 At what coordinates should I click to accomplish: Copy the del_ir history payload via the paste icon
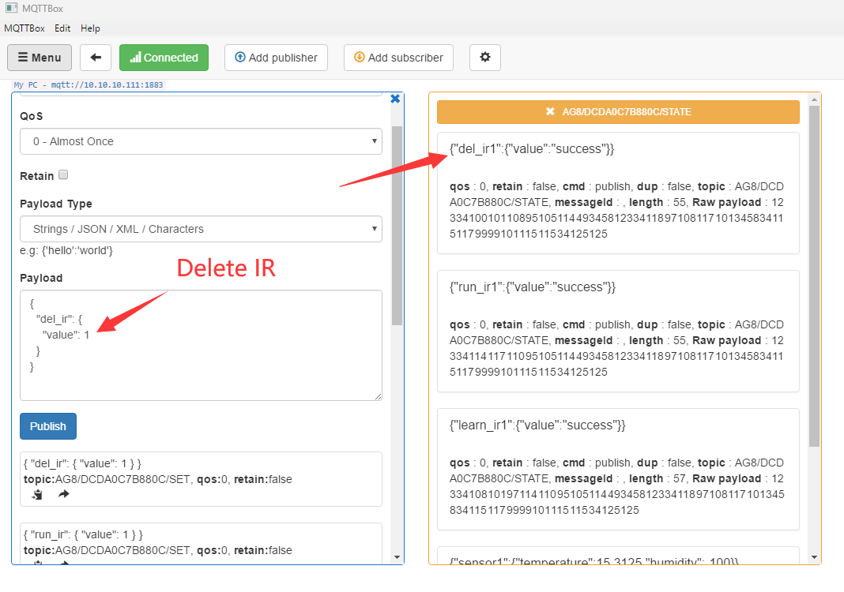[37, 495]
